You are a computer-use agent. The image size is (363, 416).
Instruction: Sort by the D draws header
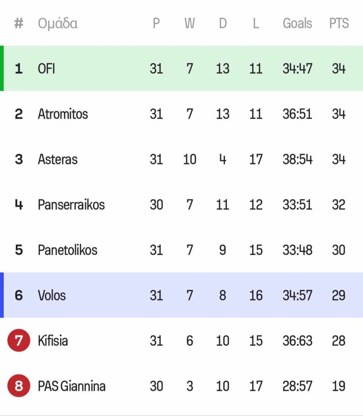223,23
